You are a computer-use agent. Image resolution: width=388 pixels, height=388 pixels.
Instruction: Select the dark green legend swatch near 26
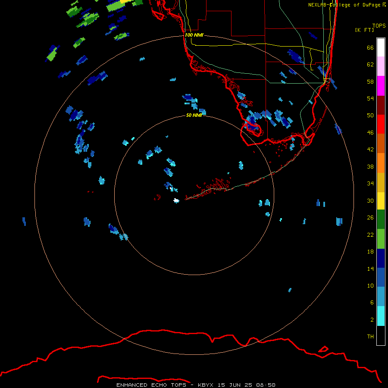coord(381,219)
